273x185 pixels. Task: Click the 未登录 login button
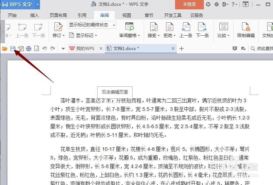pos(189,4)
